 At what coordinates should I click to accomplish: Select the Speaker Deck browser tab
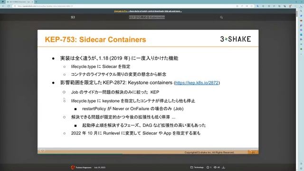click(x=19, y=2)
